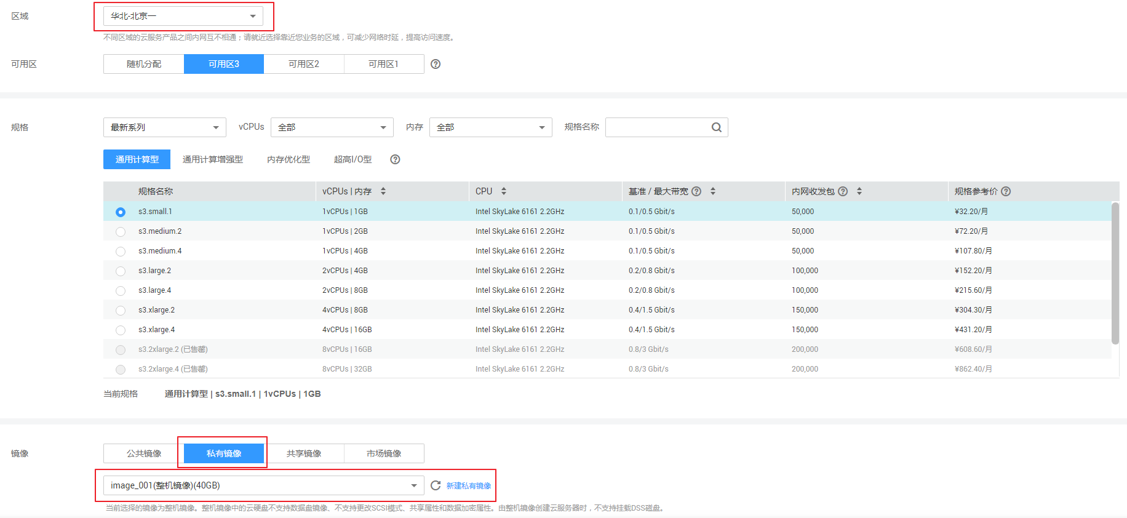Click price ¥32.20/月 in s3.small.1 row
This screenshot has width=1127, height=518.
[x=971, y=212]
